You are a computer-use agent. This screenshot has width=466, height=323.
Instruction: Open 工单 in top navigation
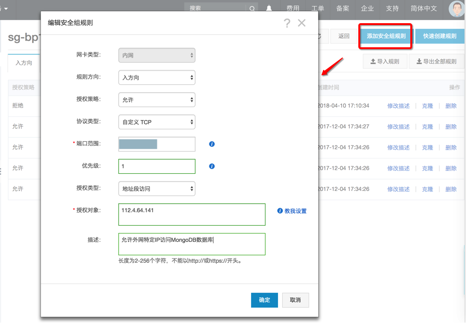coord(317,8)
